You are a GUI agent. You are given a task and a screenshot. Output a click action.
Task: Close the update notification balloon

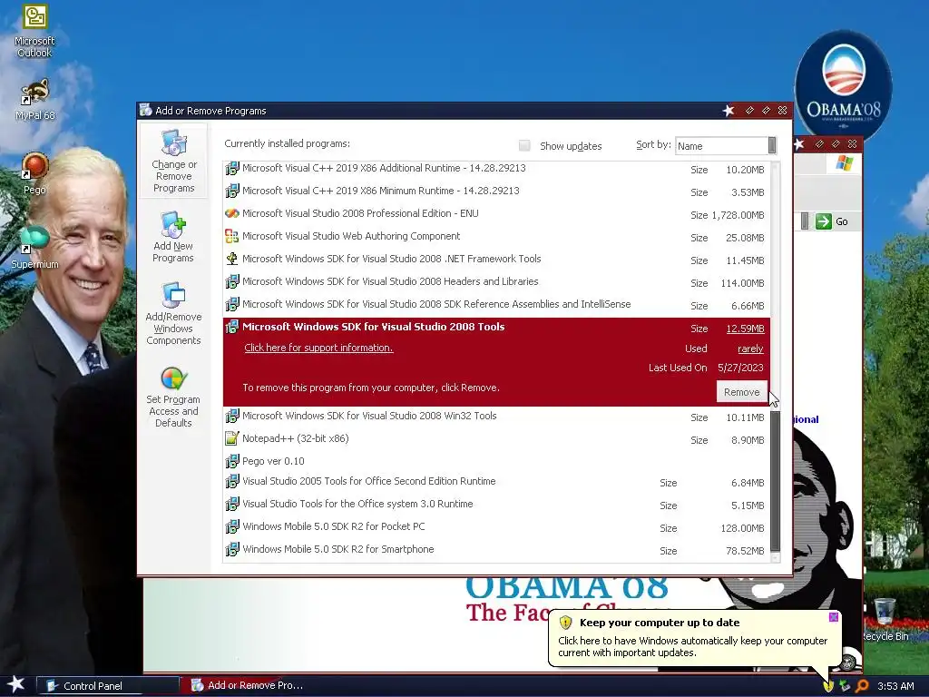[833, 617]
